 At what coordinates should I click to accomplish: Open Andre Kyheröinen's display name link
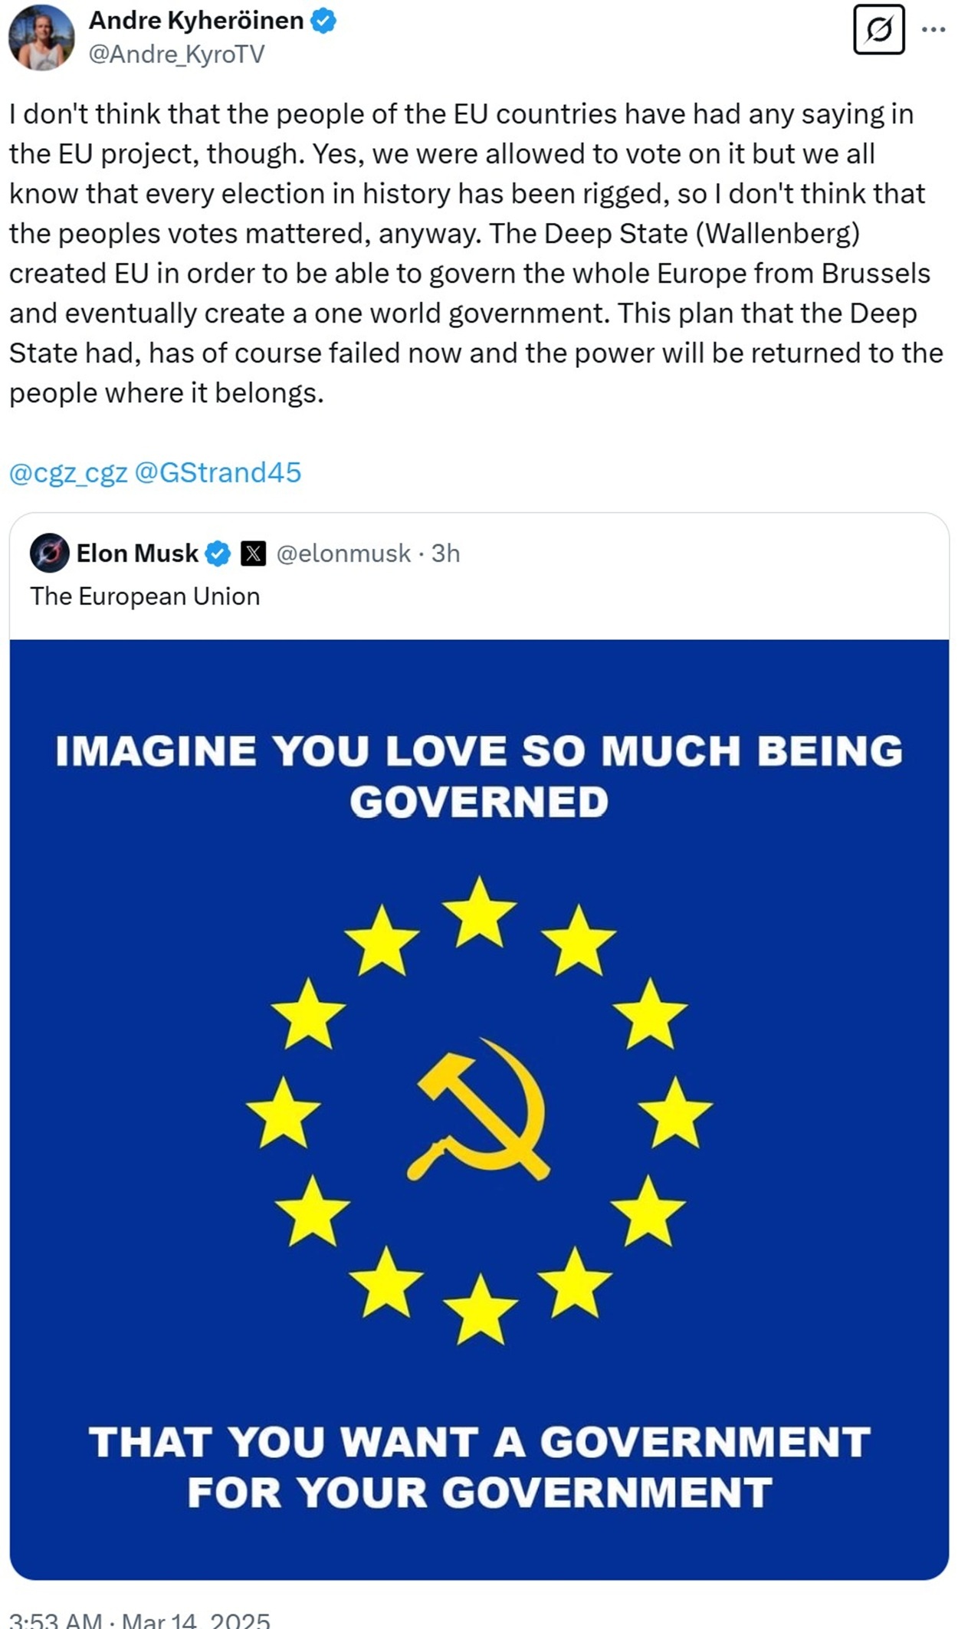(196, 21)
